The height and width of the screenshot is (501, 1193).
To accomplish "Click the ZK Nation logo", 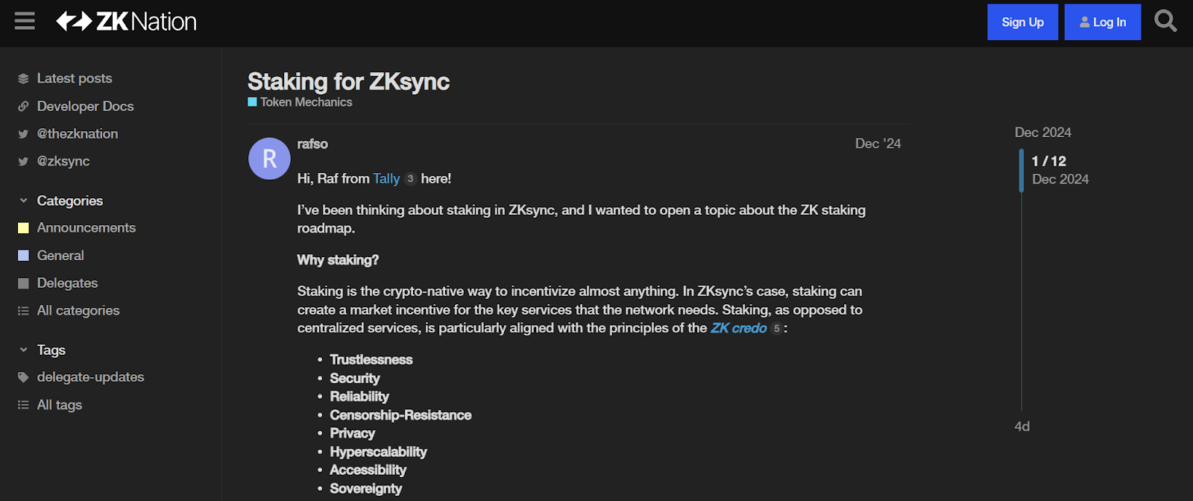I will (127, 22).
